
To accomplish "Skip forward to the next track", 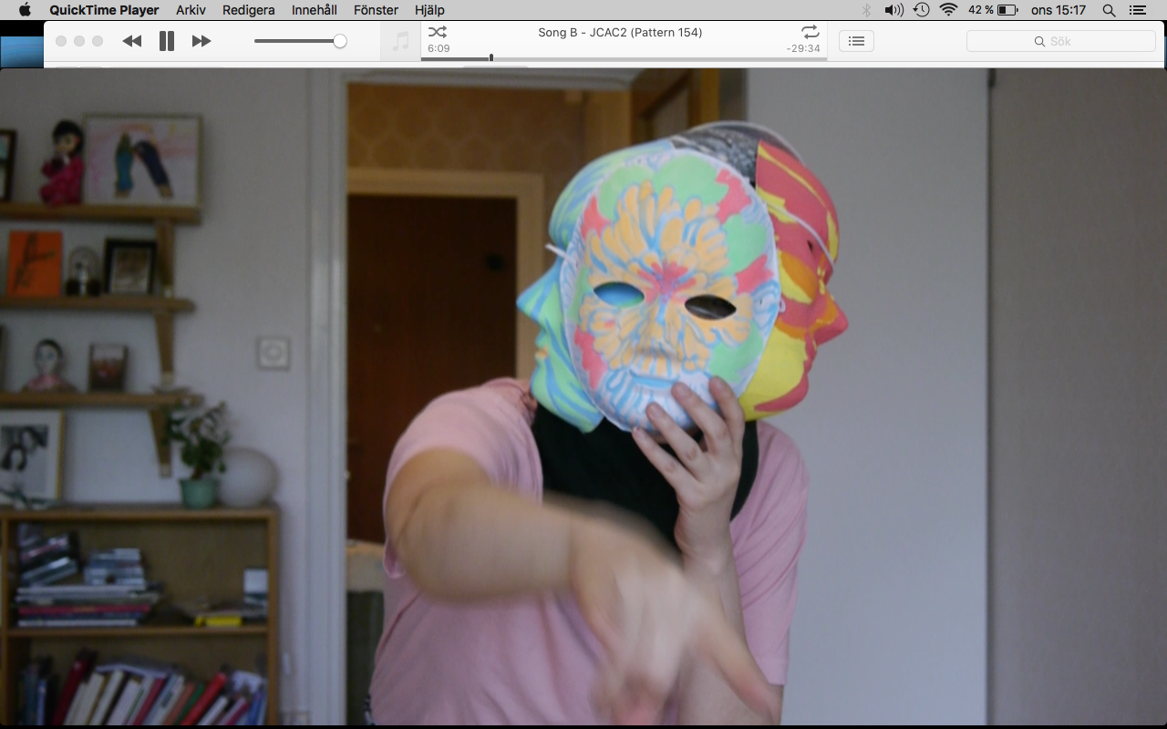I will click(201, 41).
